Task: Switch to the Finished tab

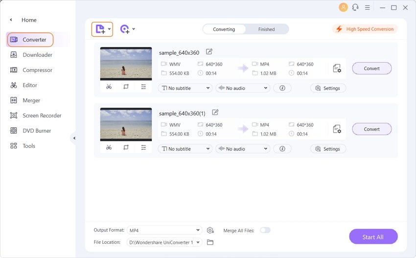Action: (266, 29)
